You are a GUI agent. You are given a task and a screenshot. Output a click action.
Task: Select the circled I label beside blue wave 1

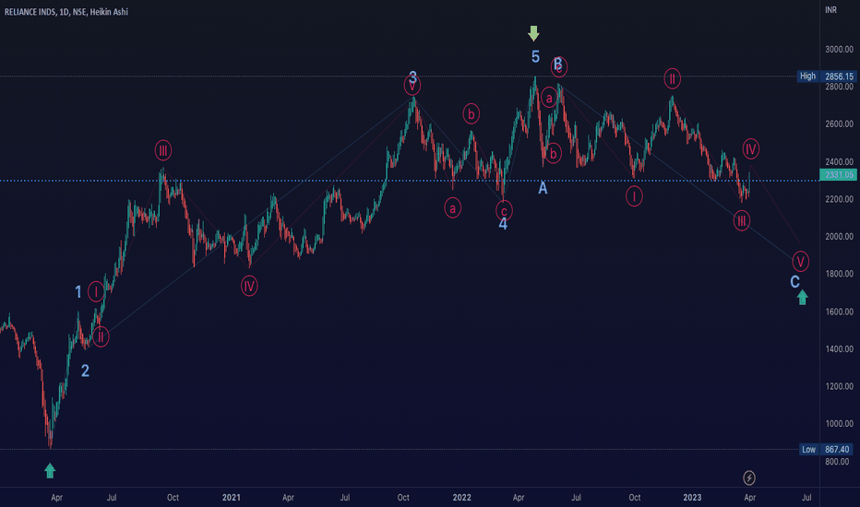point(96,292)
